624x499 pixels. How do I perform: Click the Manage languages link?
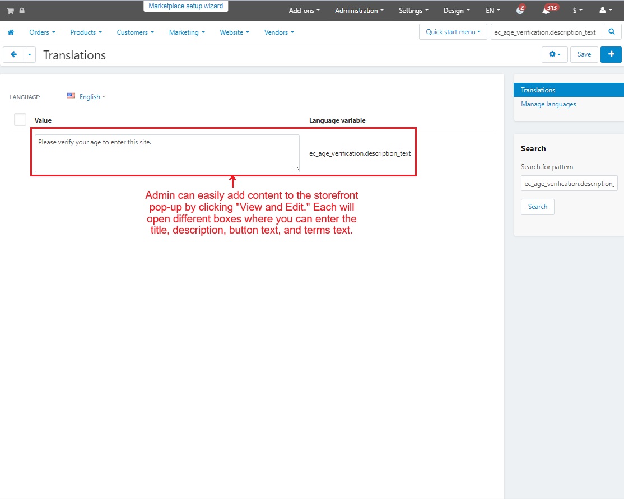(x=548, y=104)
